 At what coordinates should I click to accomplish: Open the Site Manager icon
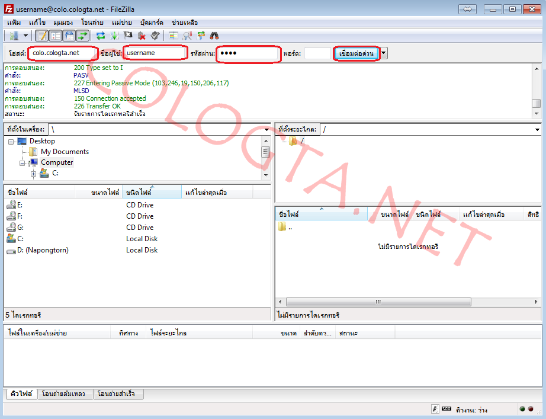[x=14, y=36]
